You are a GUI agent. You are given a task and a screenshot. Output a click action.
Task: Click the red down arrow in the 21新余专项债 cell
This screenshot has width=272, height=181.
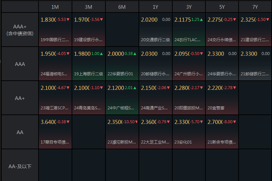(234, 122)
